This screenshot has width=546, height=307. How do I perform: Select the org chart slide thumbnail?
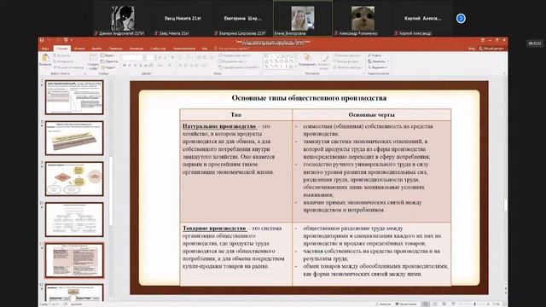point(74,219)
